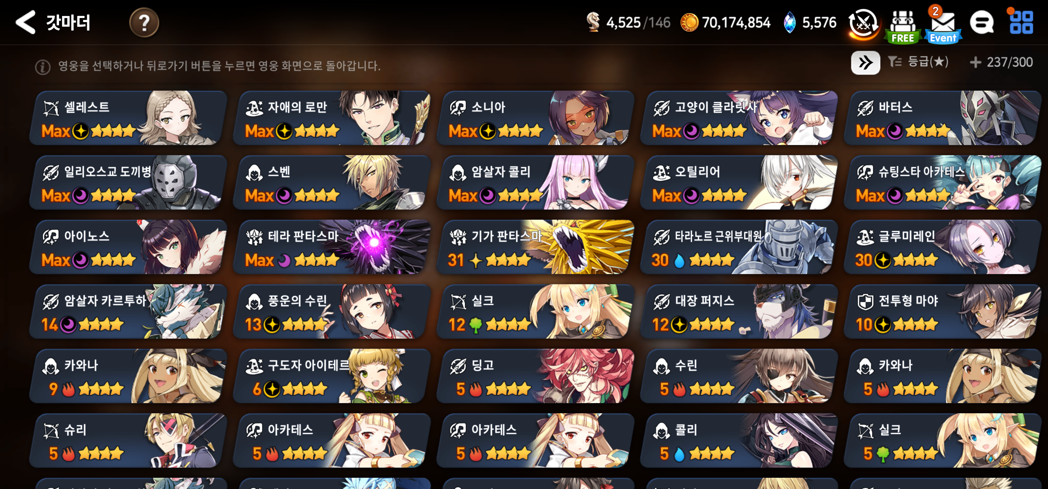Open the question mark help icon
Image resolution: width=1048 pixels, height=489 pixels.
tap(144, 22)
